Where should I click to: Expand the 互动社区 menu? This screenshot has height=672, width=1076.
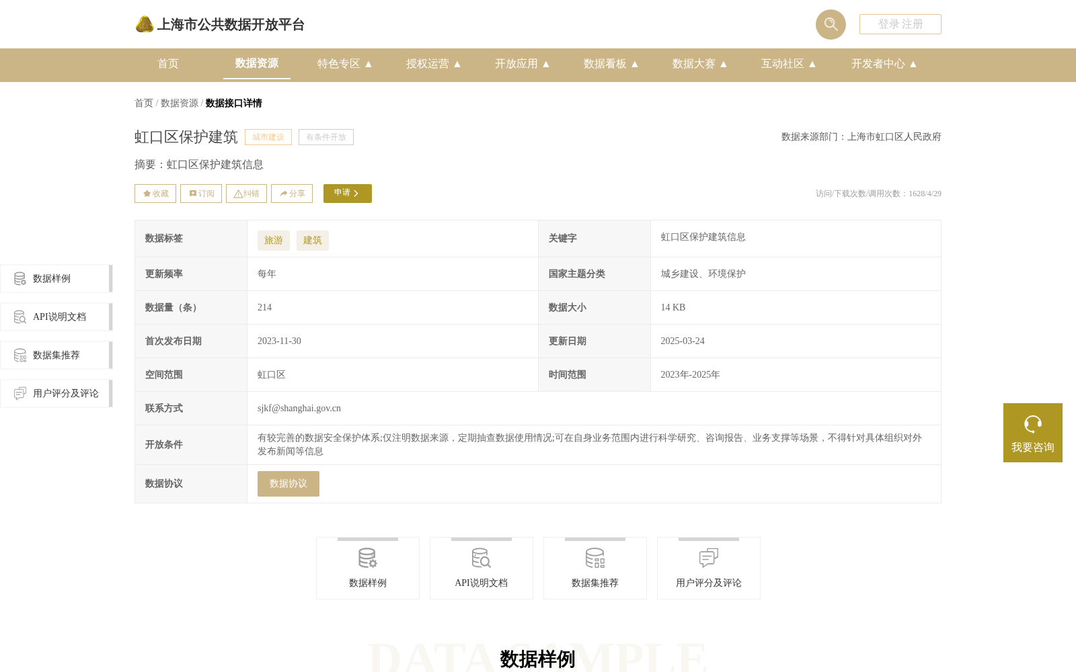click(789, 64)
